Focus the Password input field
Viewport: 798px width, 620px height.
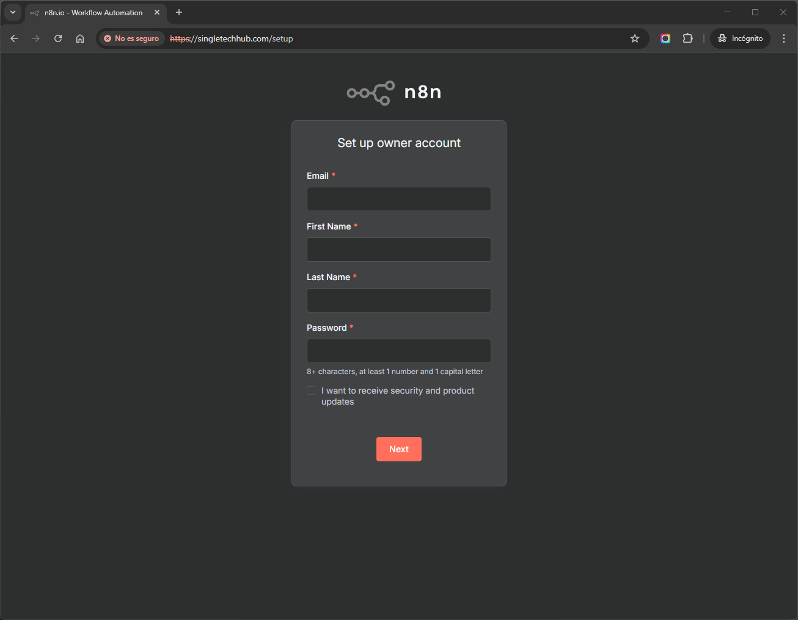(x=399, y=351)
